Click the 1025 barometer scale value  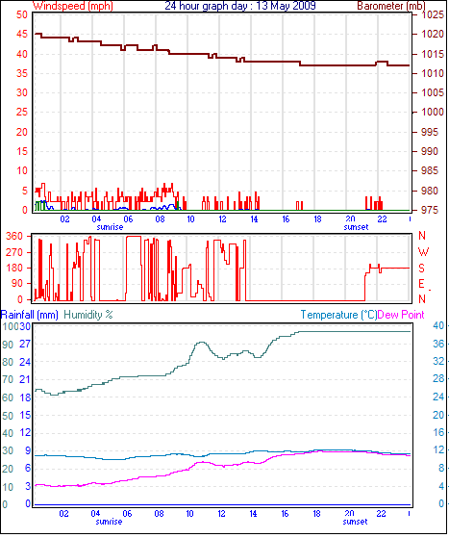coord(433,14)
